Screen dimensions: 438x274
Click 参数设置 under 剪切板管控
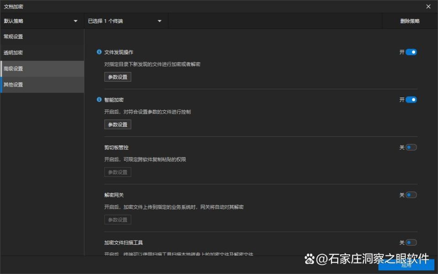click(118, 172)
